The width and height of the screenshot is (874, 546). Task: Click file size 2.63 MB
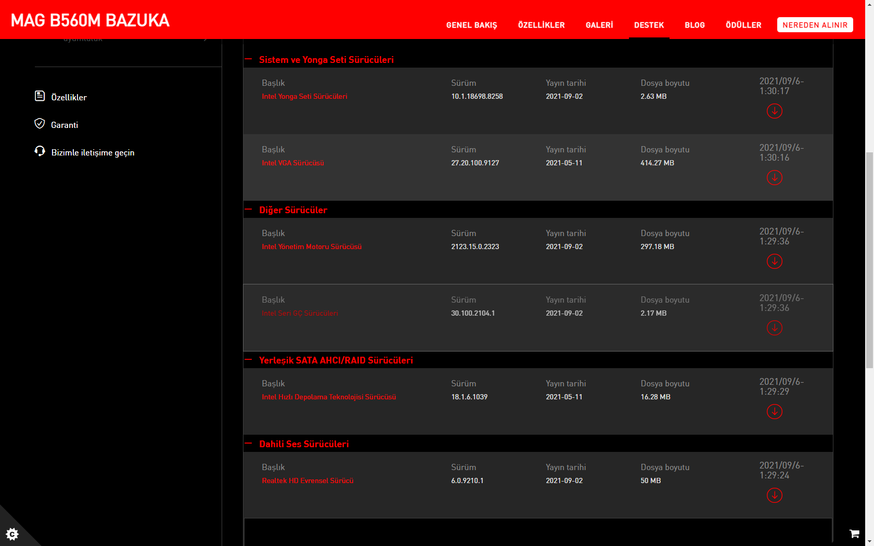coord(653,96)
